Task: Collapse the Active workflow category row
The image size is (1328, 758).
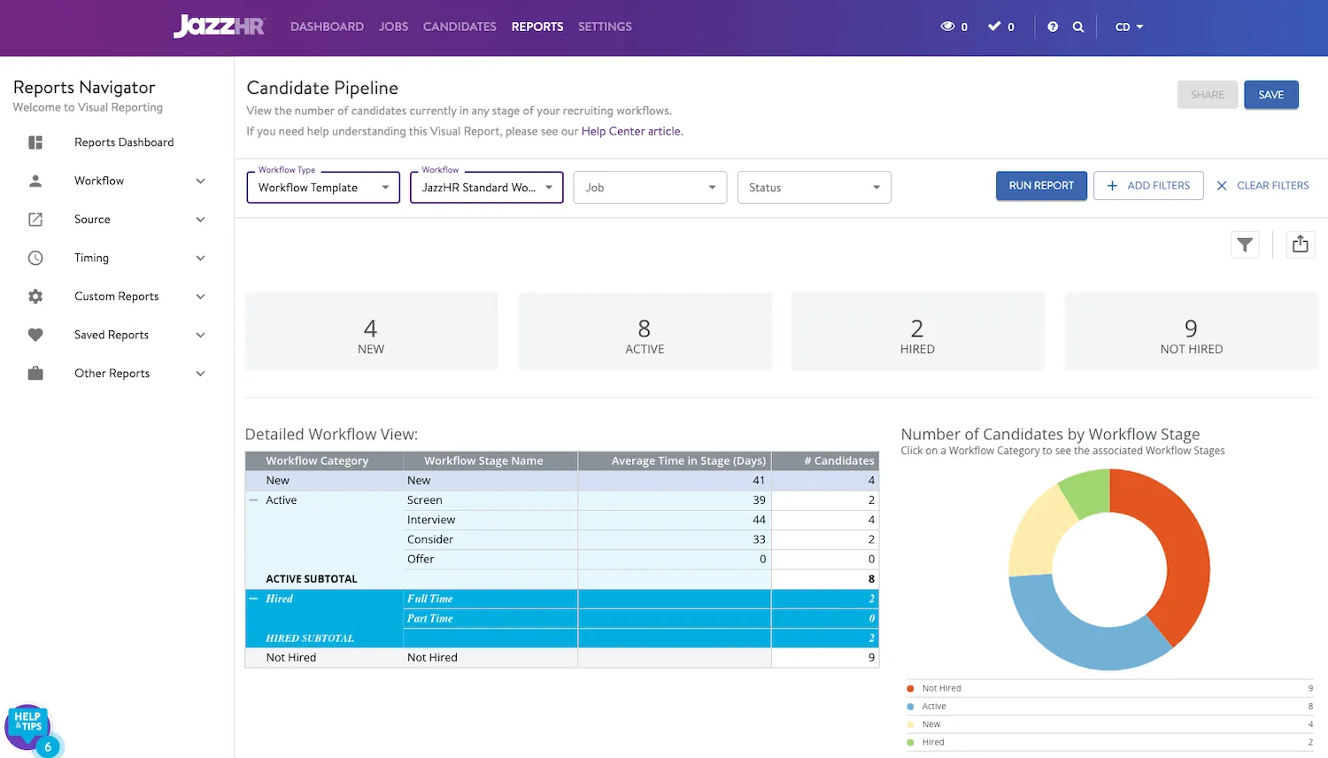Action: click(x=254, y=500)
